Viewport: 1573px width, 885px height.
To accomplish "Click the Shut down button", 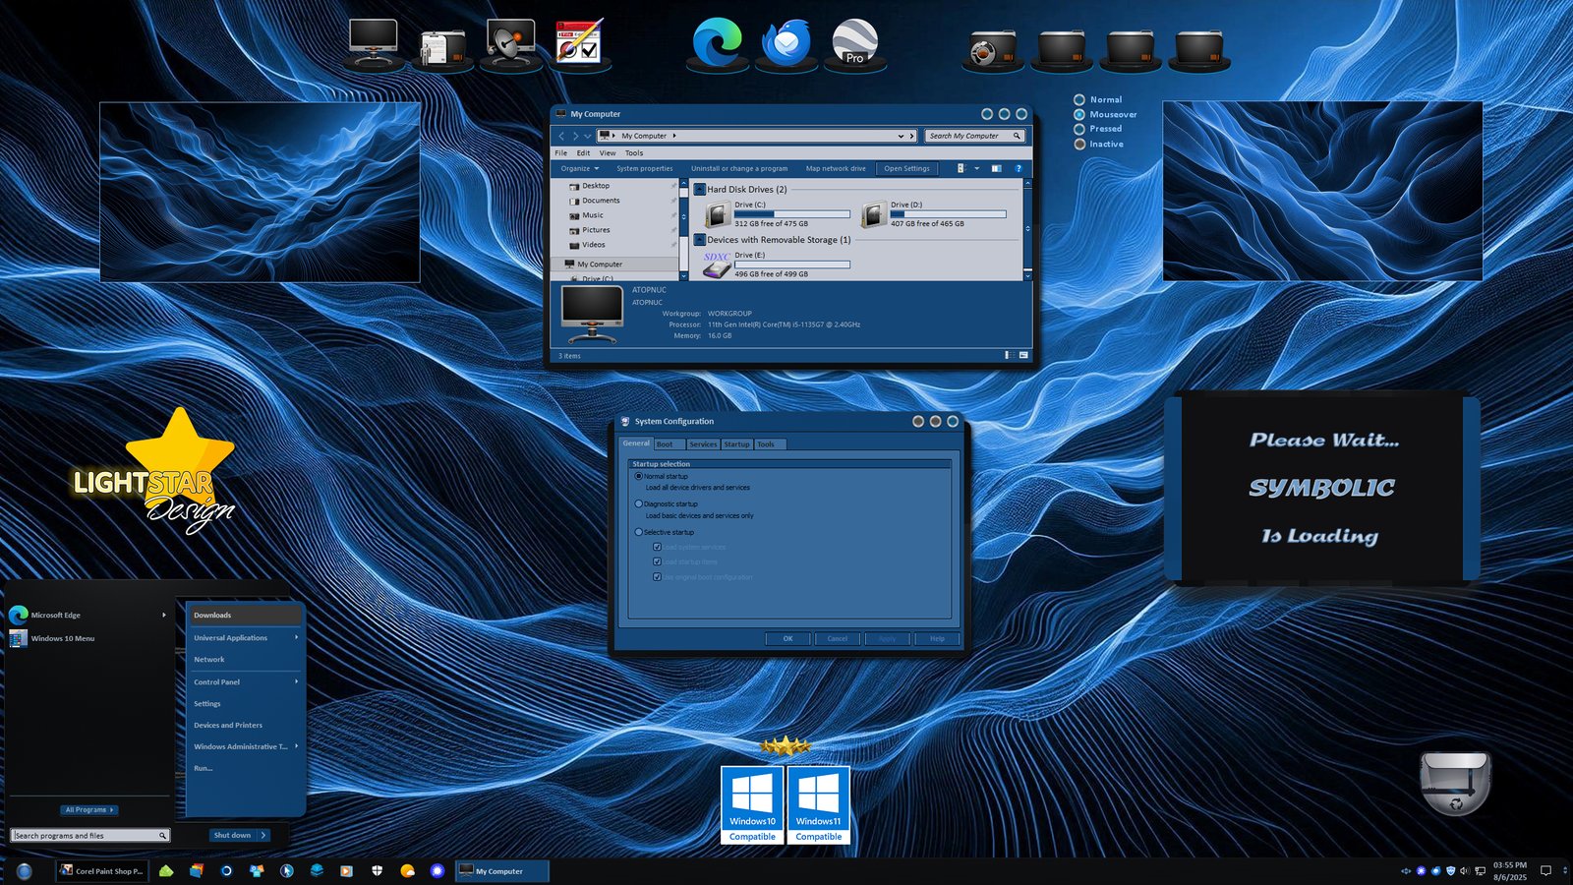I will (x=232, y=835).
